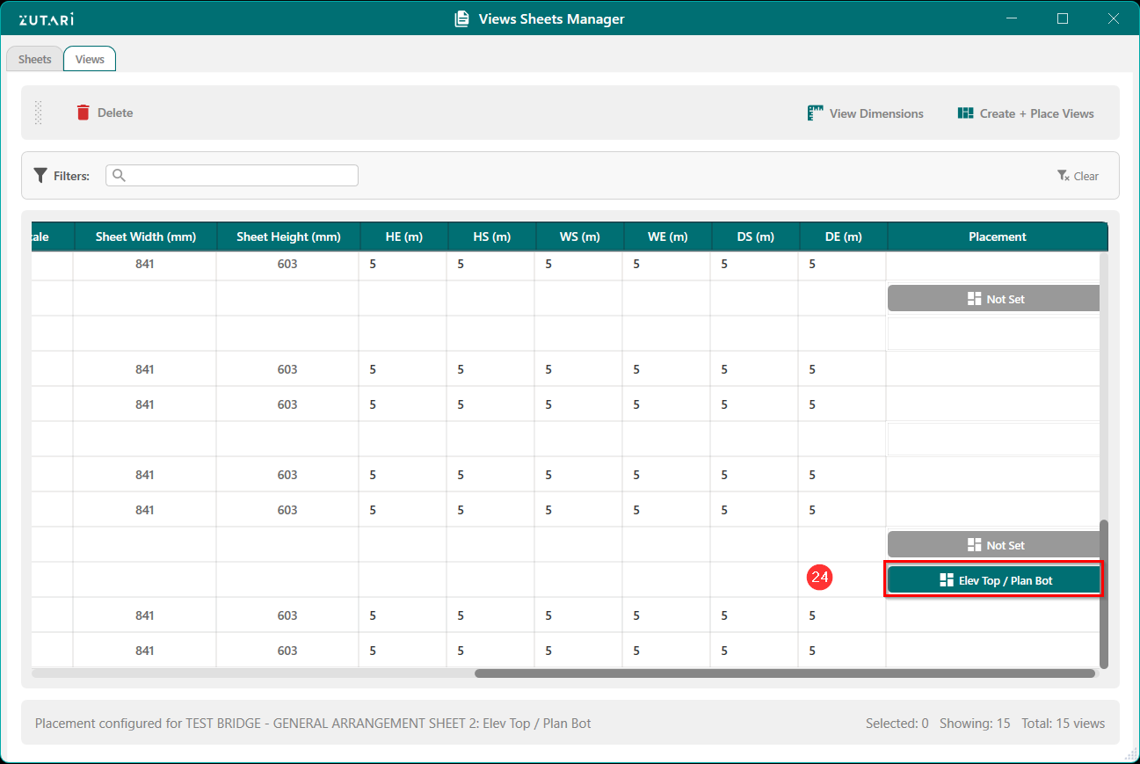This screenshot has width=1140, height=764.
Task: Click the upper Not Set placement button
Action: 993,299
